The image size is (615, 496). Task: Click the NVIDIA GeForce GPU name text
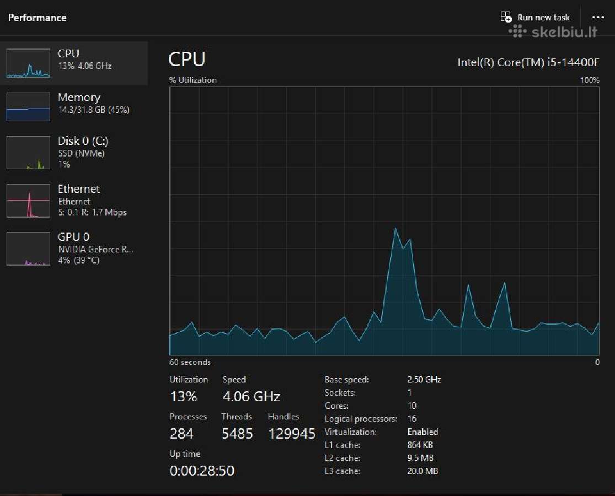tap(96, 249)
